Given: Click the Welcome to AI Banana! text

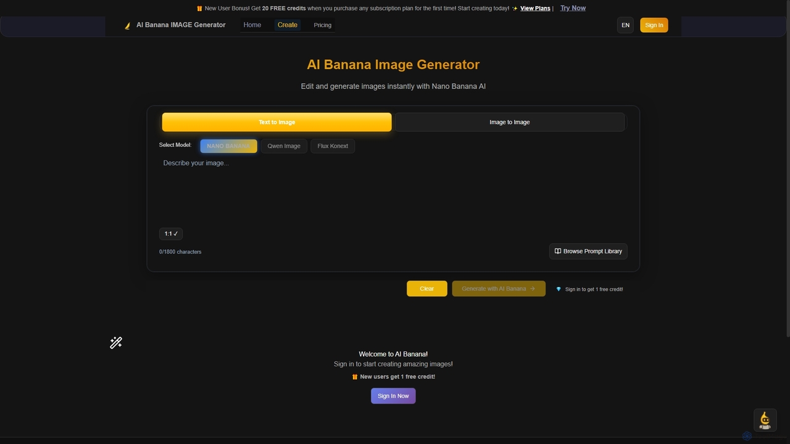Looking at the screenshot, I should 393,354.
